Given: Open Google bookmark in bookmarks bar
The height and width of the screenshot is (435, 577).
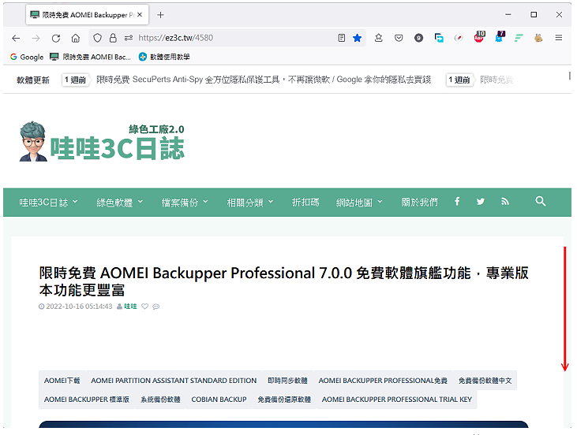Looking at the screenshot, I should click(27, 57).
